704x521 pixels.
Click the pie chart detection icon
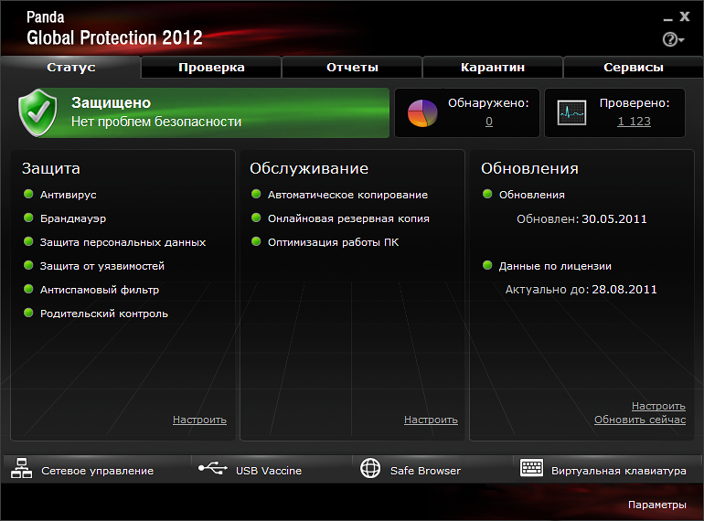click(422, 112)
